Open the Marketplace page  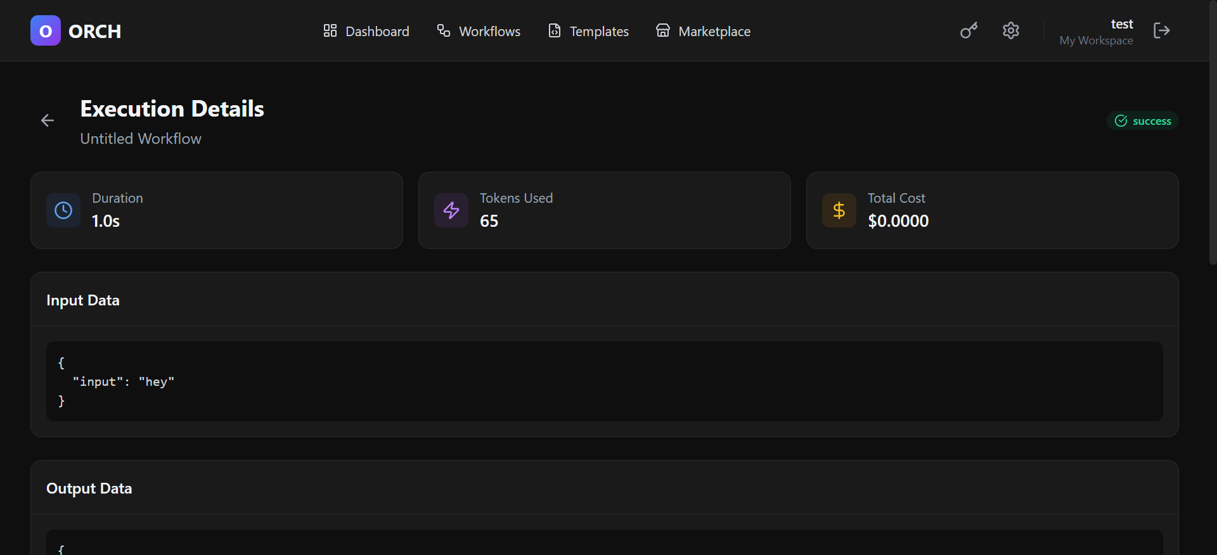[x=703, y=31]
